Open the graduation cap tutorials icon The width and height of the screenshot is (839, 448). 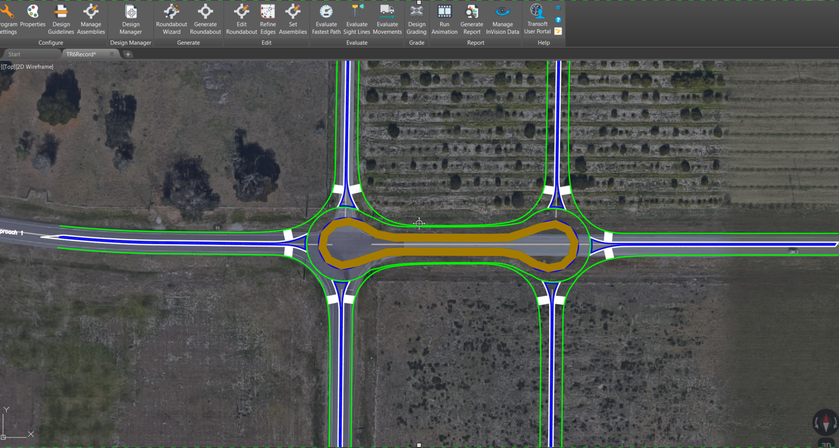[x=558, y=8]
